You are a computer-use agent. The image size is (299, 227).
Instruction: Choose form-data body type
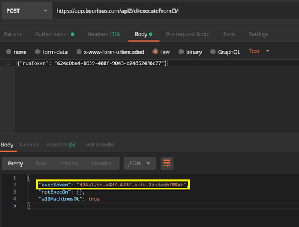coord(51,52)
